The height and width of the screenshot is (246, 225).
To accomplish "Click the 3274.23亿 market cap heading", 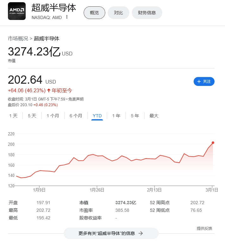I will coord(34,52).
